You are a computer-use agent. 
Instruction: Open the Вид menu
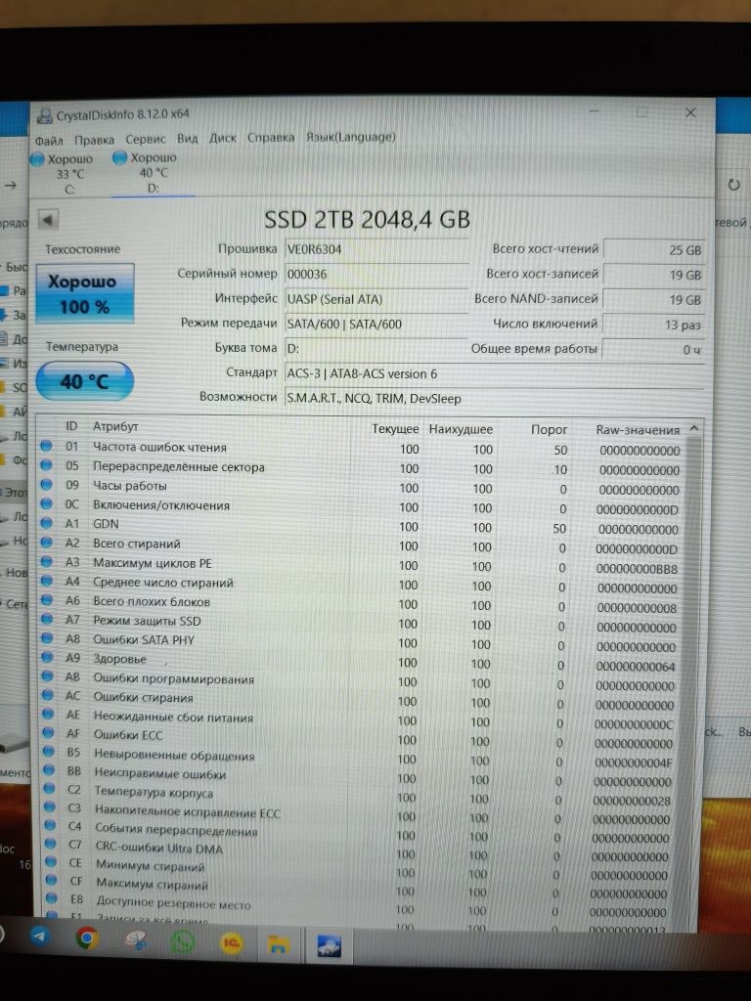coord(187,139)
